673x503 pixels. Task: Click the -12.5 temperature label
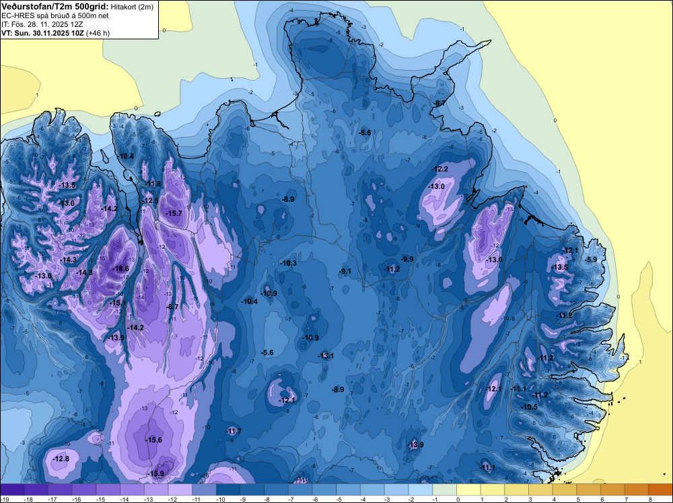[x=150, y=200]
